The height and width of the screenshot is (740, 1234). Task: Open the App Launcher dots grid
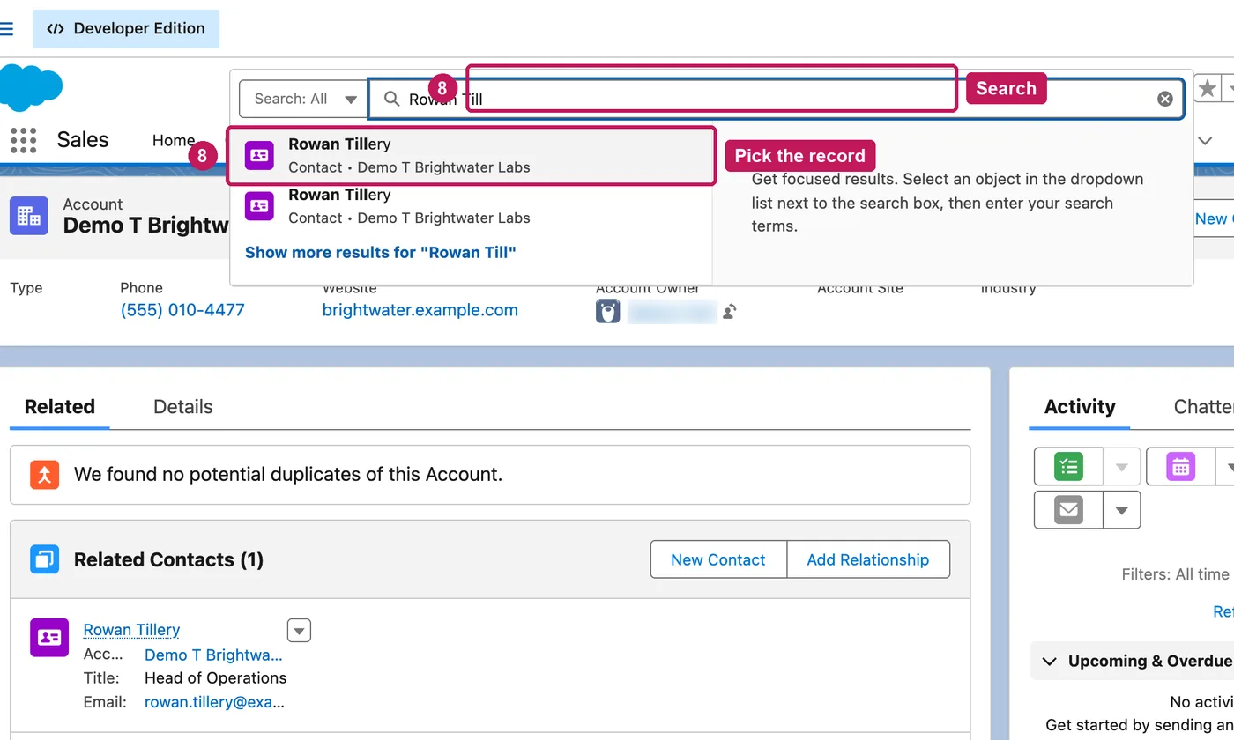(x=23, y=140)
